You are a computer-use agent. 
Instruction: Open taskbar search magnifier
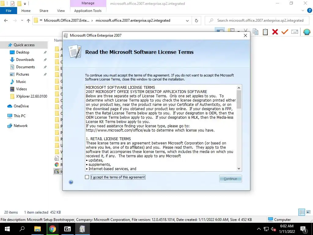[22, 229]
